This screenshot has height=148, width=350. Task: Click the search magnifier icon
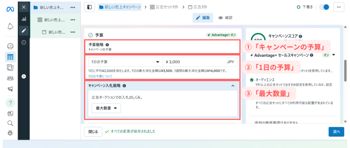(x=11, y=123)
